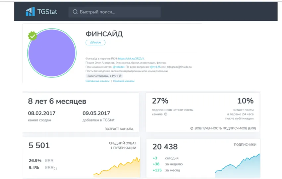The image size is (282, 179).
Task: Click 'добавлен в TGStat' caption
Action: [x=98, y=120]
